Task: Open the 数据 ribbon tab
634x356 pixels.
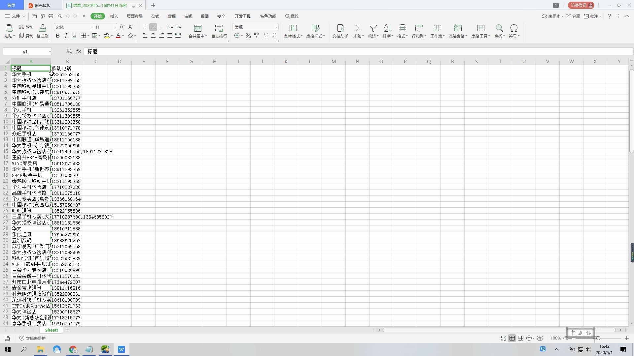Action: pyautogui.click(x=172, y=16)
